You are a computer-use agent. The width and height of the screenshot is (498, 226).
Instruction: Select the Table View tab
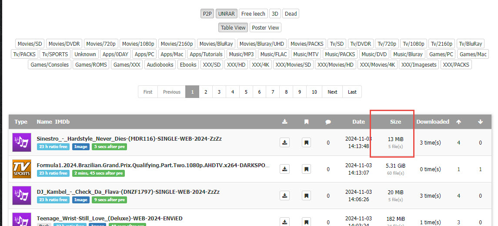[233, 27]
